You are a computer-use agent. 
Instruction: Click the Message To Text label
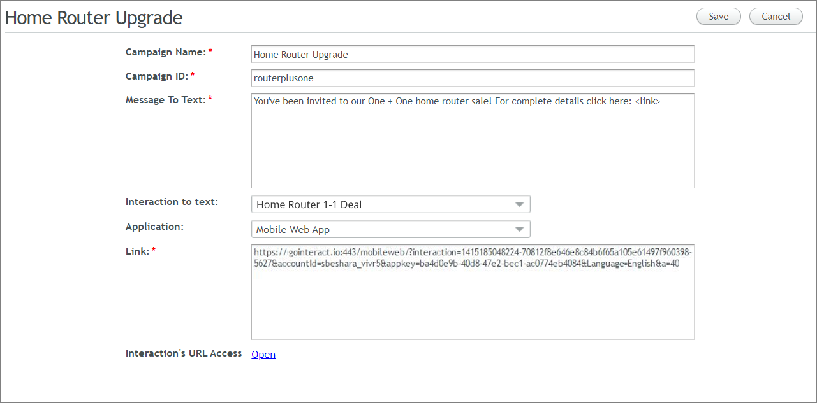(166, 99)
